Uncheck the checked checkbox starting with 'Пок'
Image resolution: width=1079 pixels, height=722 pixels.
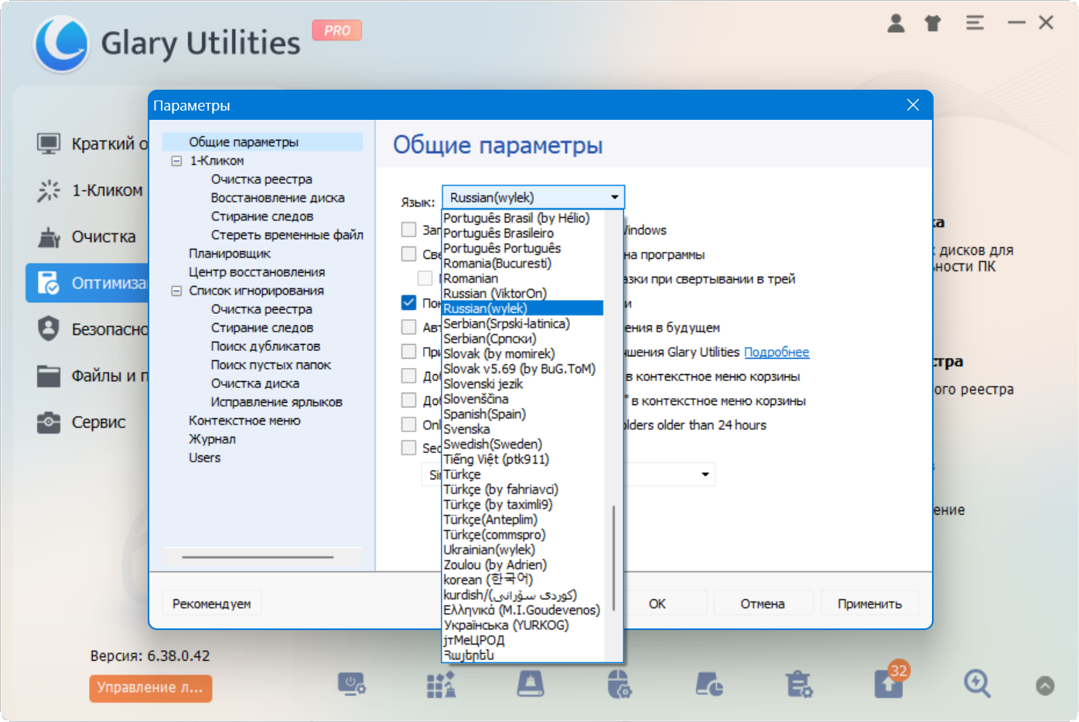tap(409, 302)
